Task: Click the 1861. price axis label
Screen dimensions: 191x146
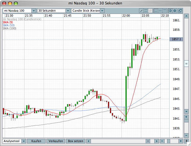Action: pos(176,20)
